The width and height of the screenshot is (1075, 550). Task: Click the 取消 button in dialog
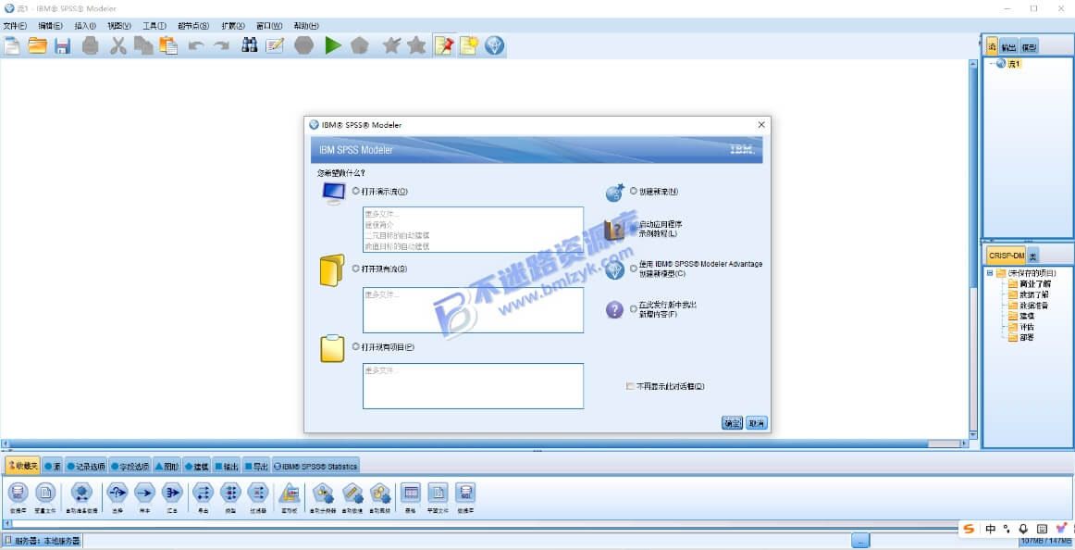pyautogui.click(x=756, y=423)
